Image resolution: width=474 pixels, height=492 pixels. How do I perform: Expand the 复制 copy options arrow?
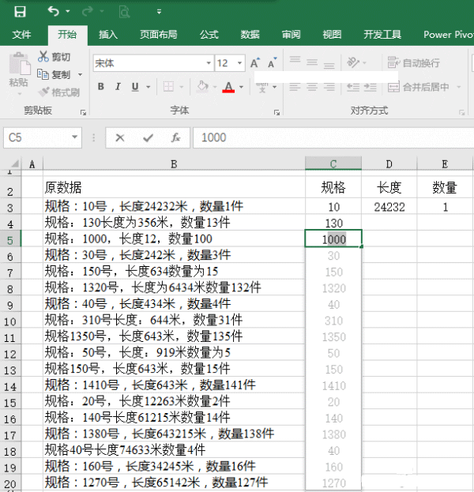80,75
